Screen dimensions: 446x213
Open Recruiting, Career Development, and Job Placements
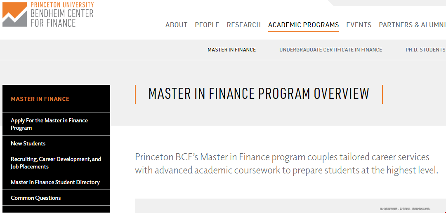tap(57, 163)
